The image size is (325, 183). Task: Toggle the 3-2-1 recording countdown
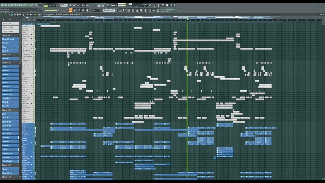click(x=79, y=5)
